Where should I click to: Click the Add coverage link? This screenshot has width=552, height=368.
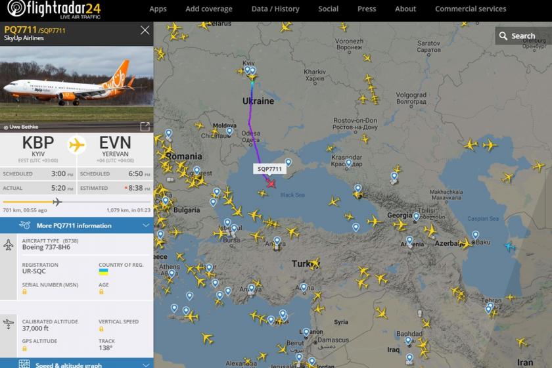click(209, 9)
